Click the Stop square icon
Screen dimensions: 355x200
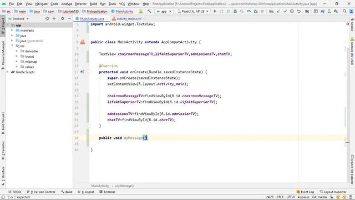pyautogui.click(x=262, y=11)
